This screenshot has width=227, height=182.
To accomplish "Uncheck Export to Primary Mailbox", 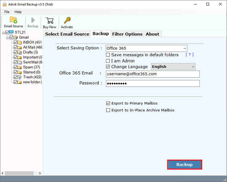I will [108, 103].
